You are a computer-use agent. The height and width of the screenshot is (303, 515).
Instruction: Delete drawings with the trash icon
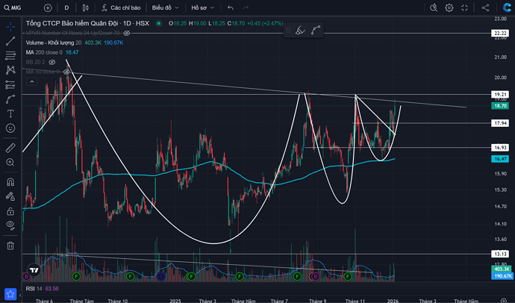[x=10, y=246]
